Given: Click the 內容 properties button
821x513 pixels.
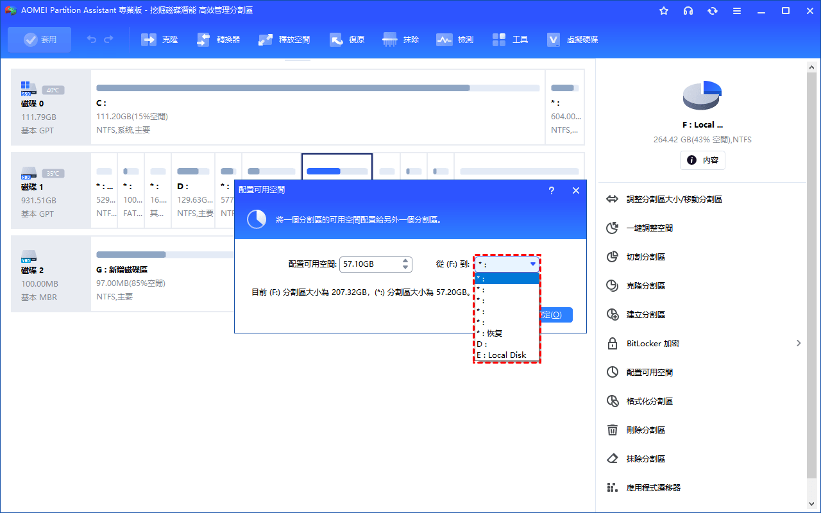Looking at the screenshot, I should [702, 160].
